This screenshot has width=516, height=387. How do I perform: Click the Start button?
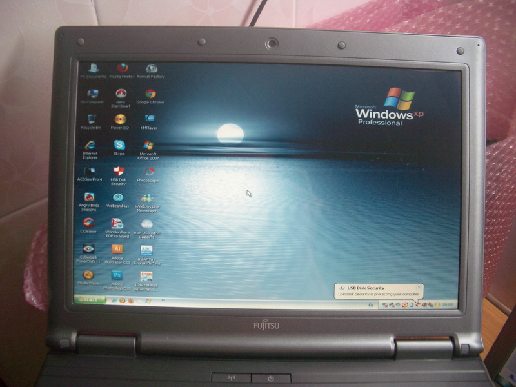click(90, 299)
